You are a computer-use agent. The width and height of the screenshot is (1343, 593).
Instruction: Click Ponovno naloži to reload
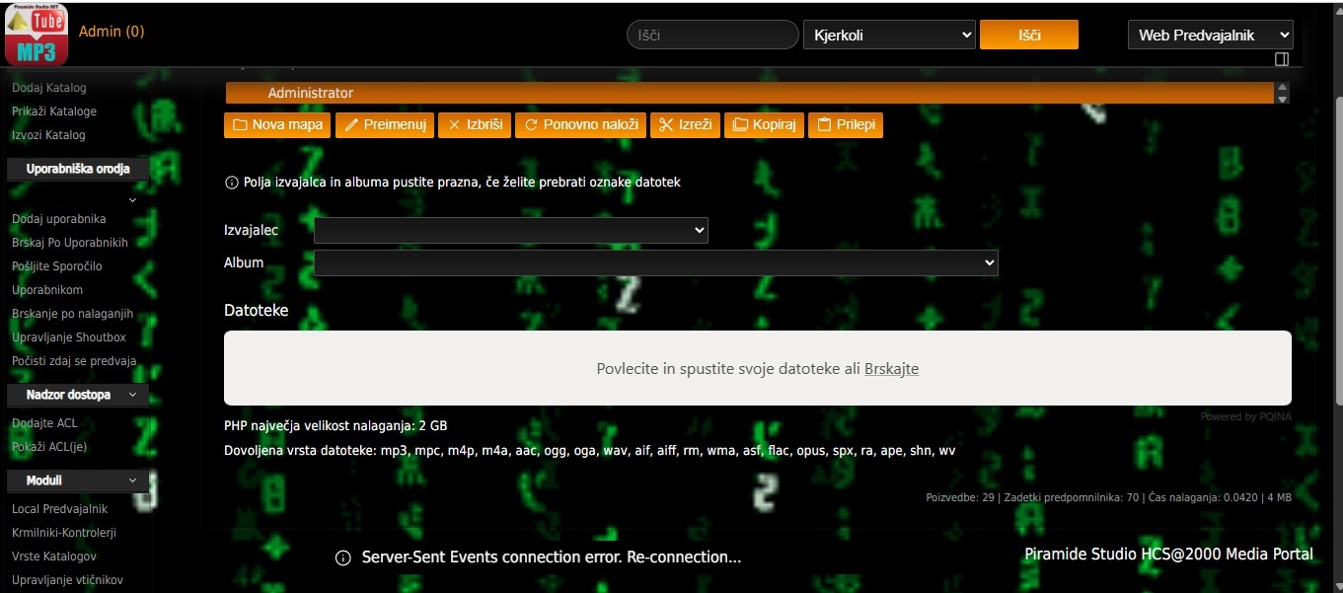580,125
